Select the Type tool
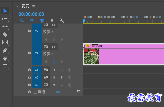 [5, 66]
